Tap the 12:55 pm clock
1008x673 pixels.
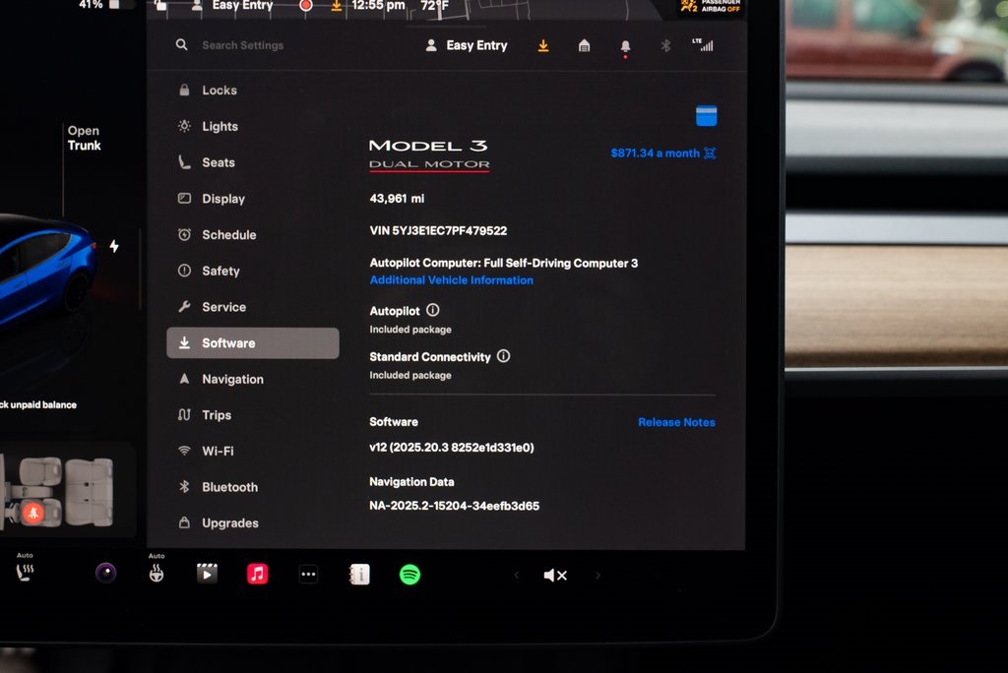(x=379, y=6)
